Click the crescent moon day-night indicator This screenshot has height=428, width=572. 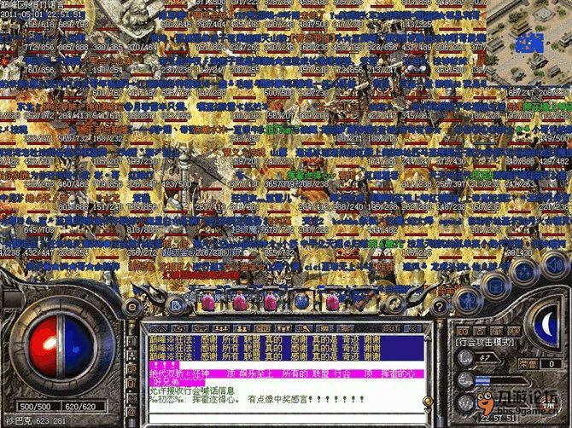point(546,325)
